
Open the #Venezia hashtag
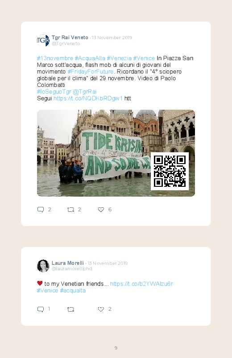[x=119, y=58]
